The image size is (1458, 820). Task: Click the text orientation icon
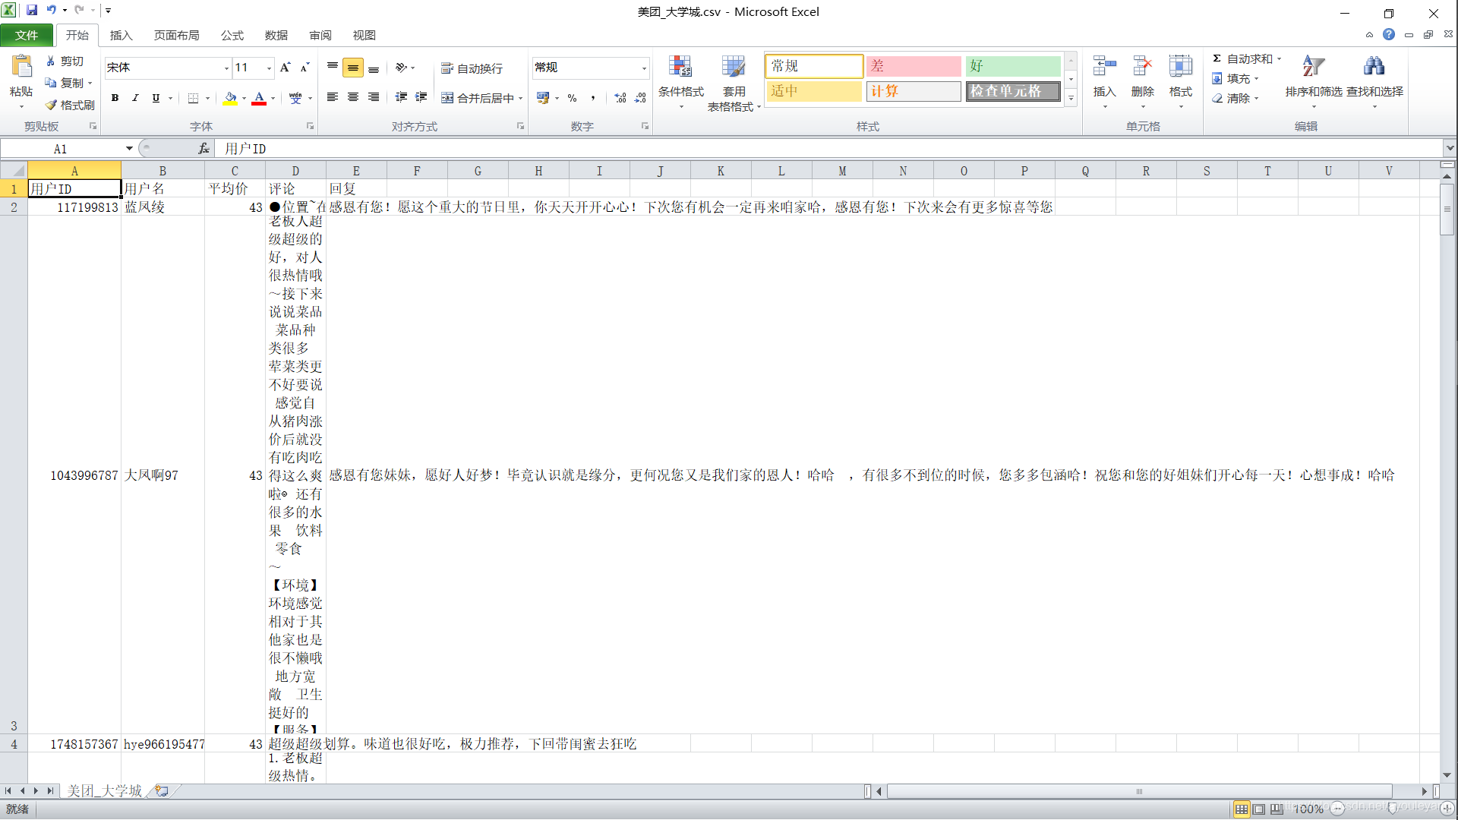click(x=401, y=68)
